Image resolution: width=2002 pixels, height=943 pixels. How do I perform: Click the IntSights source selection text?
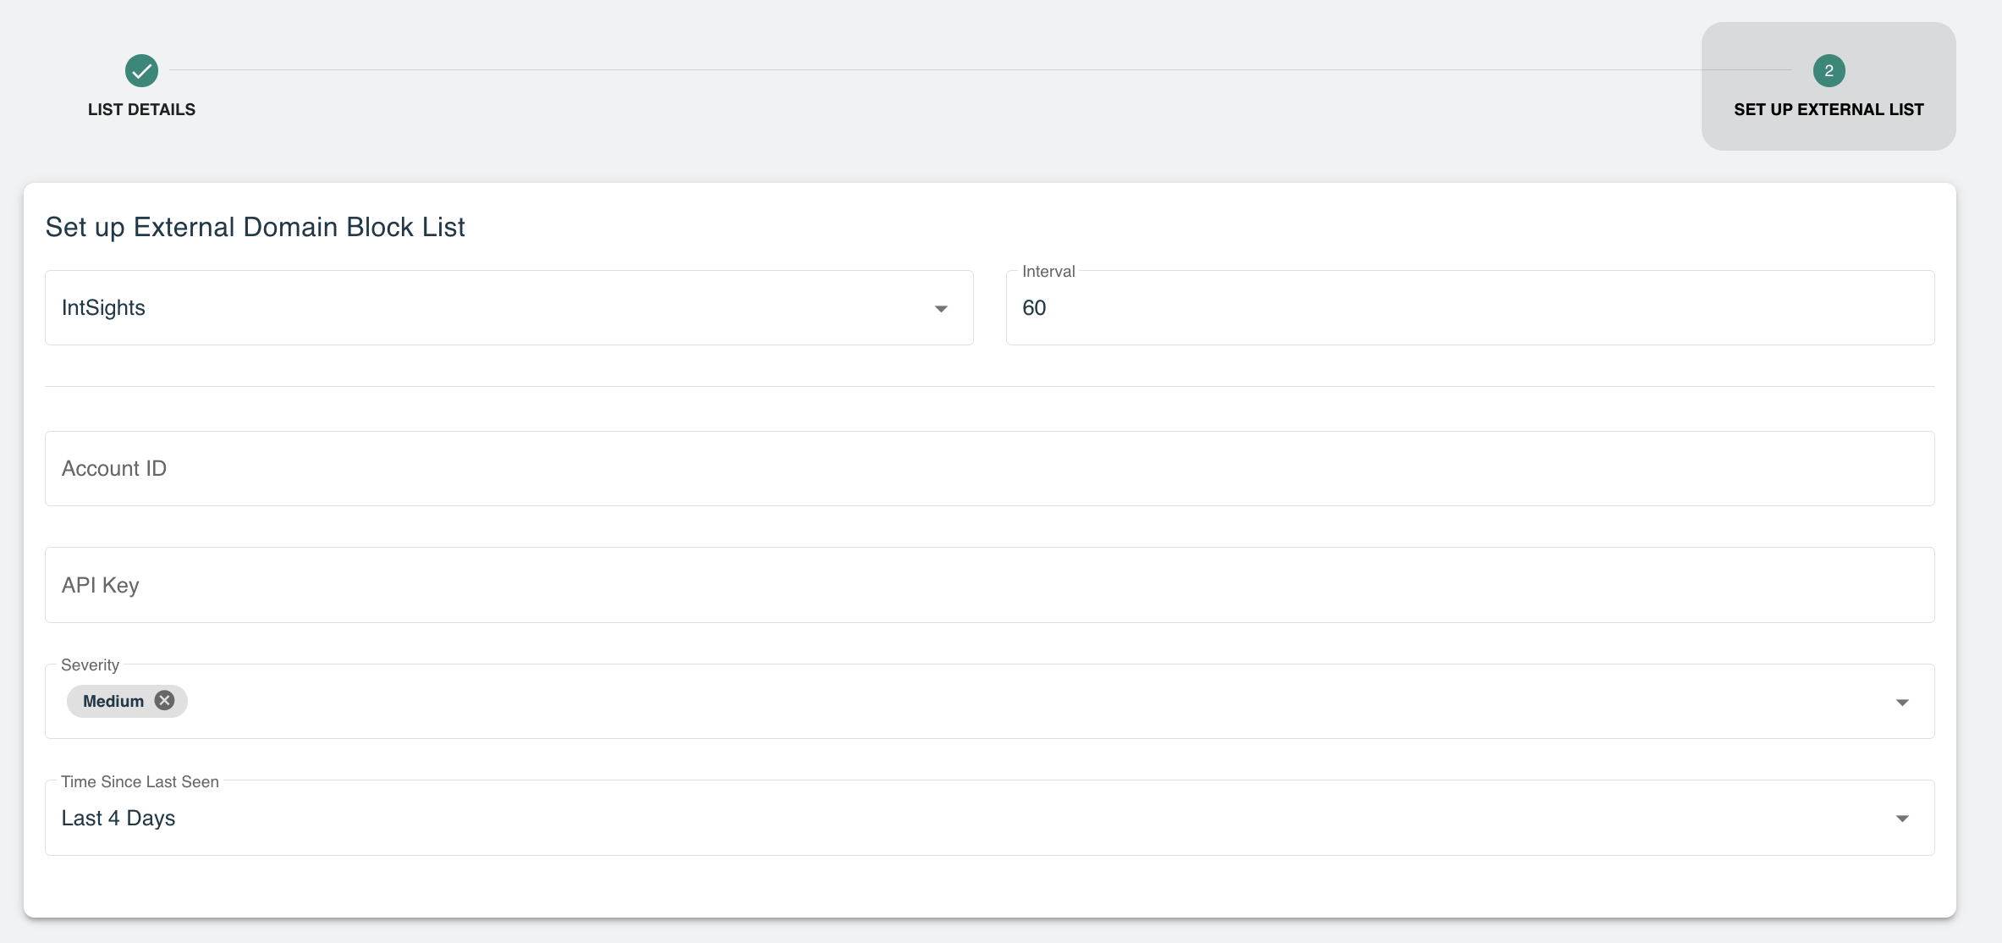pyautogui.click(x=103, y=308)
